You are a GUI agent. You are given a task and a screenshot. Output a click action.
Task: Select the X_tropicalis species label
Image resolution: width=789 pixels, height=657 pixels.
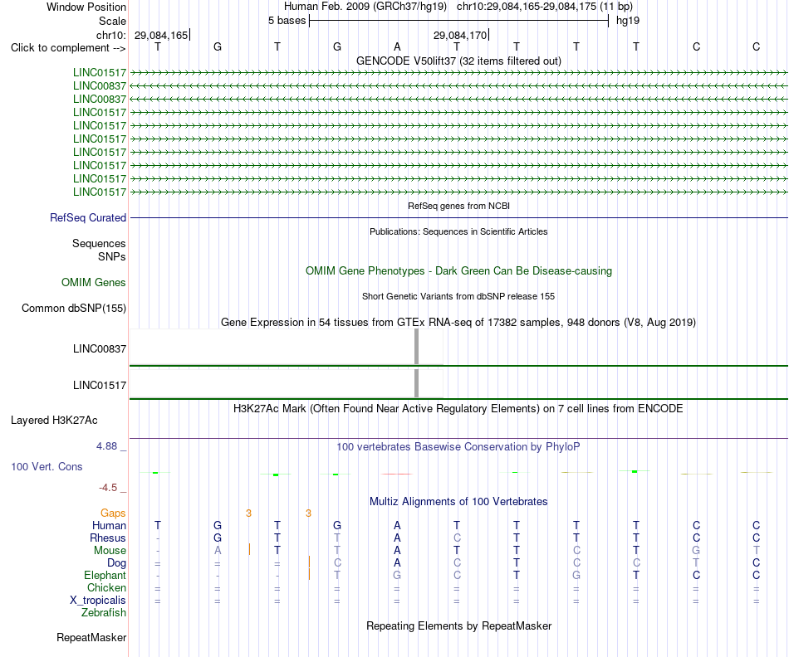pos(98,601)
